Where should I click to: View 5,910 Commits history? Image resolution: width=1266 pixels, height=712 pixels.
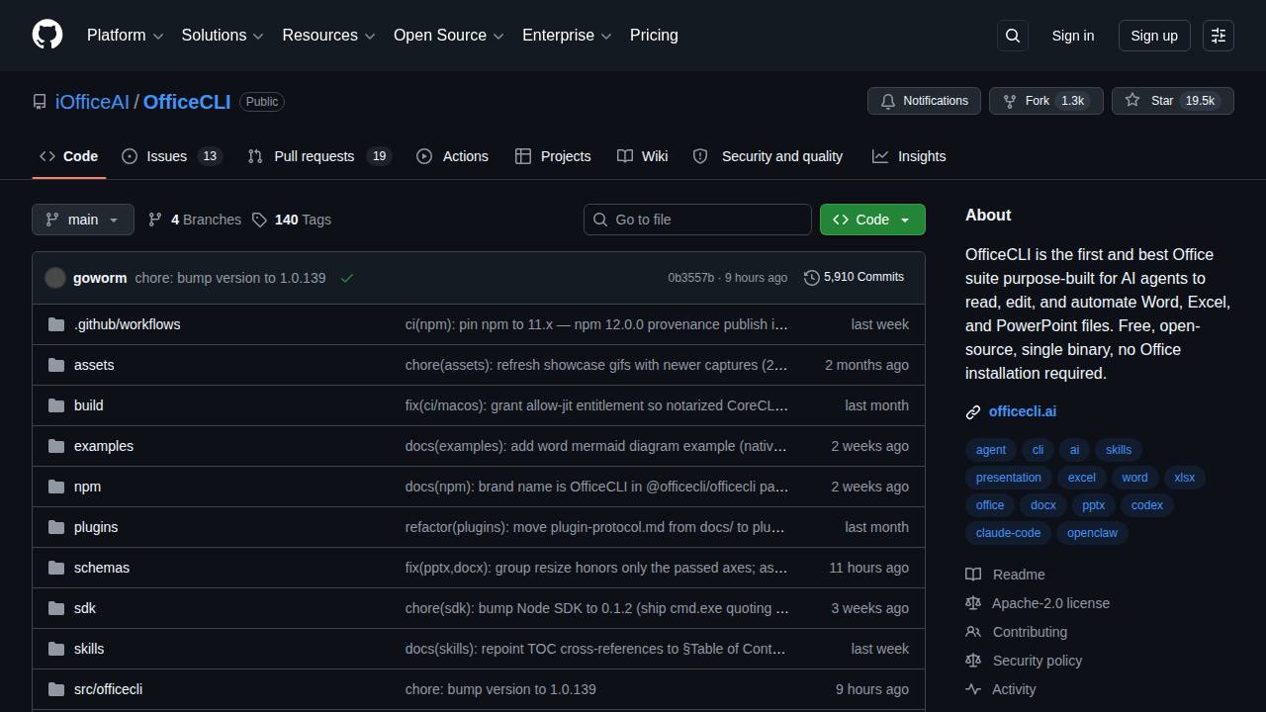coord(855,278)
